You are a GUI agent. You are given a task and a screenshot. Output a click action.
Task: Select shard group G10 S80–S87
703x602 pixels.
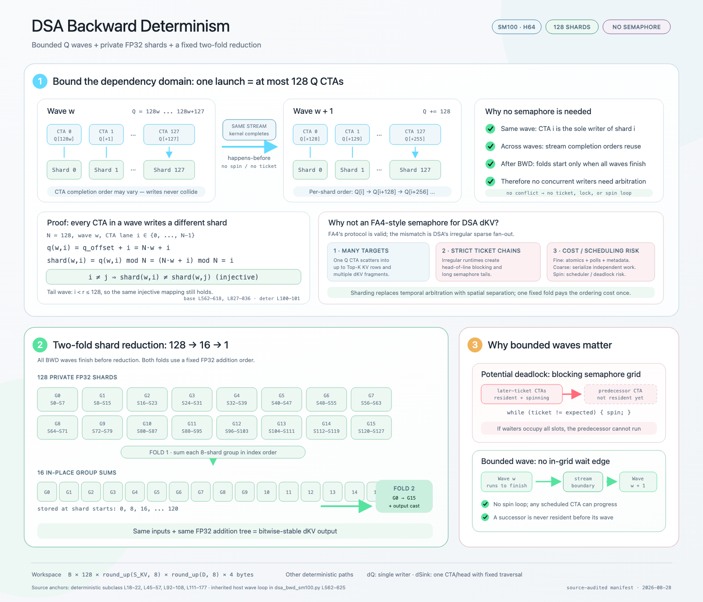click(x=147, y=428)
